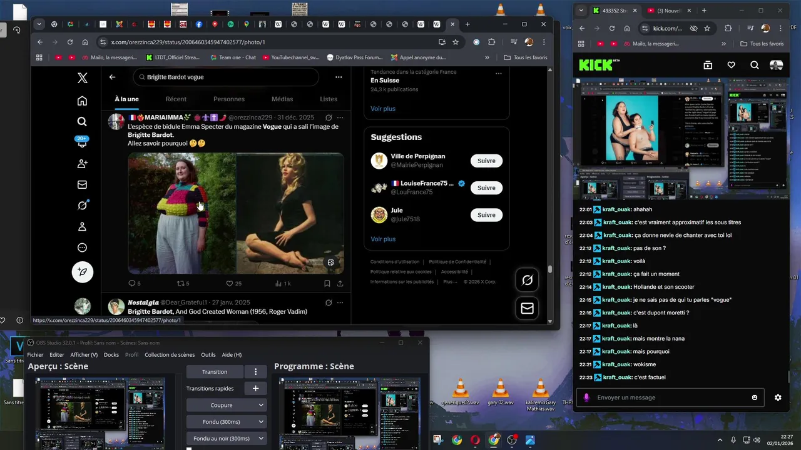The image size is (801, 450).
Task: Open tab search chevron in Kick browser window
Action: 581,10
